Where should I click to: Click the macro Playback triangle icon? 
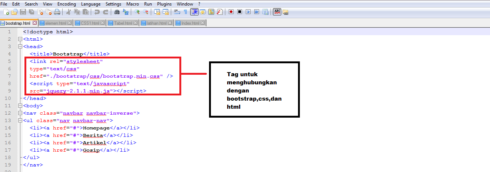(x=248, y=12)
